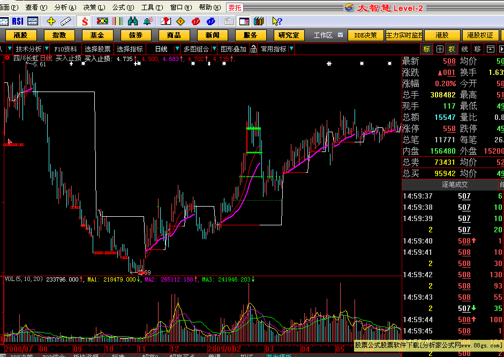504x357 pixels.
Task: Open the books library icon
Action: [259, 21]
